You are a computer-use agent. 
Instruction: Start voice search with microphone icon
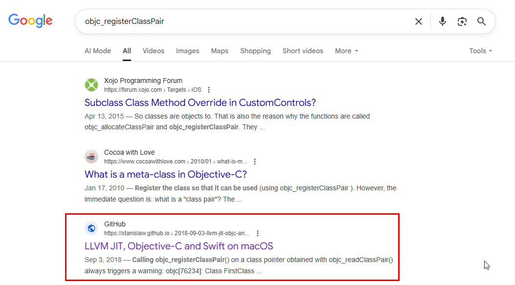(x=443, y=21)
